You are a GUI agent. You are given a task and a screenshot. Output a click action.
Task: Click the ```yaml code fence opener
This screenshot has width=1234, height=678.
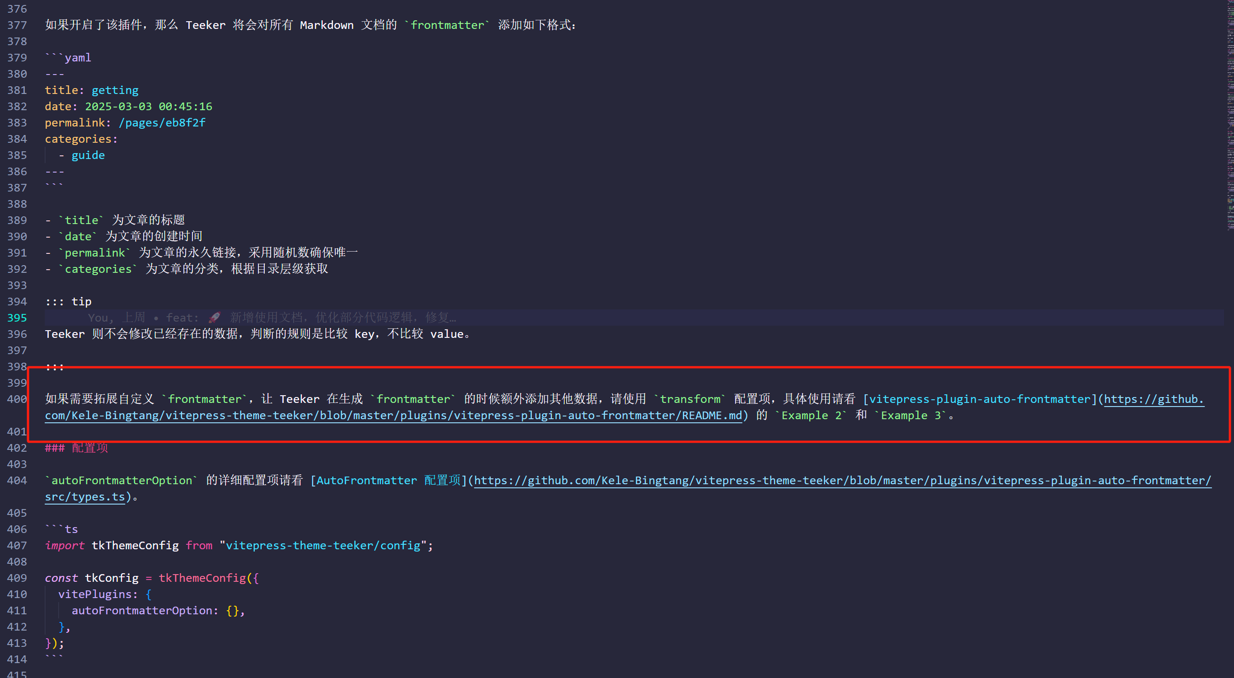coord(68,57)
